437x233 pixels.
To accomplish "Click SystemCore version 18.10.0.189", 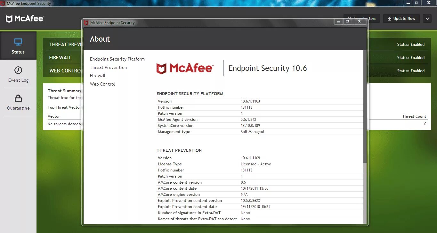I will pyautogui.click(x=250, y=126).
